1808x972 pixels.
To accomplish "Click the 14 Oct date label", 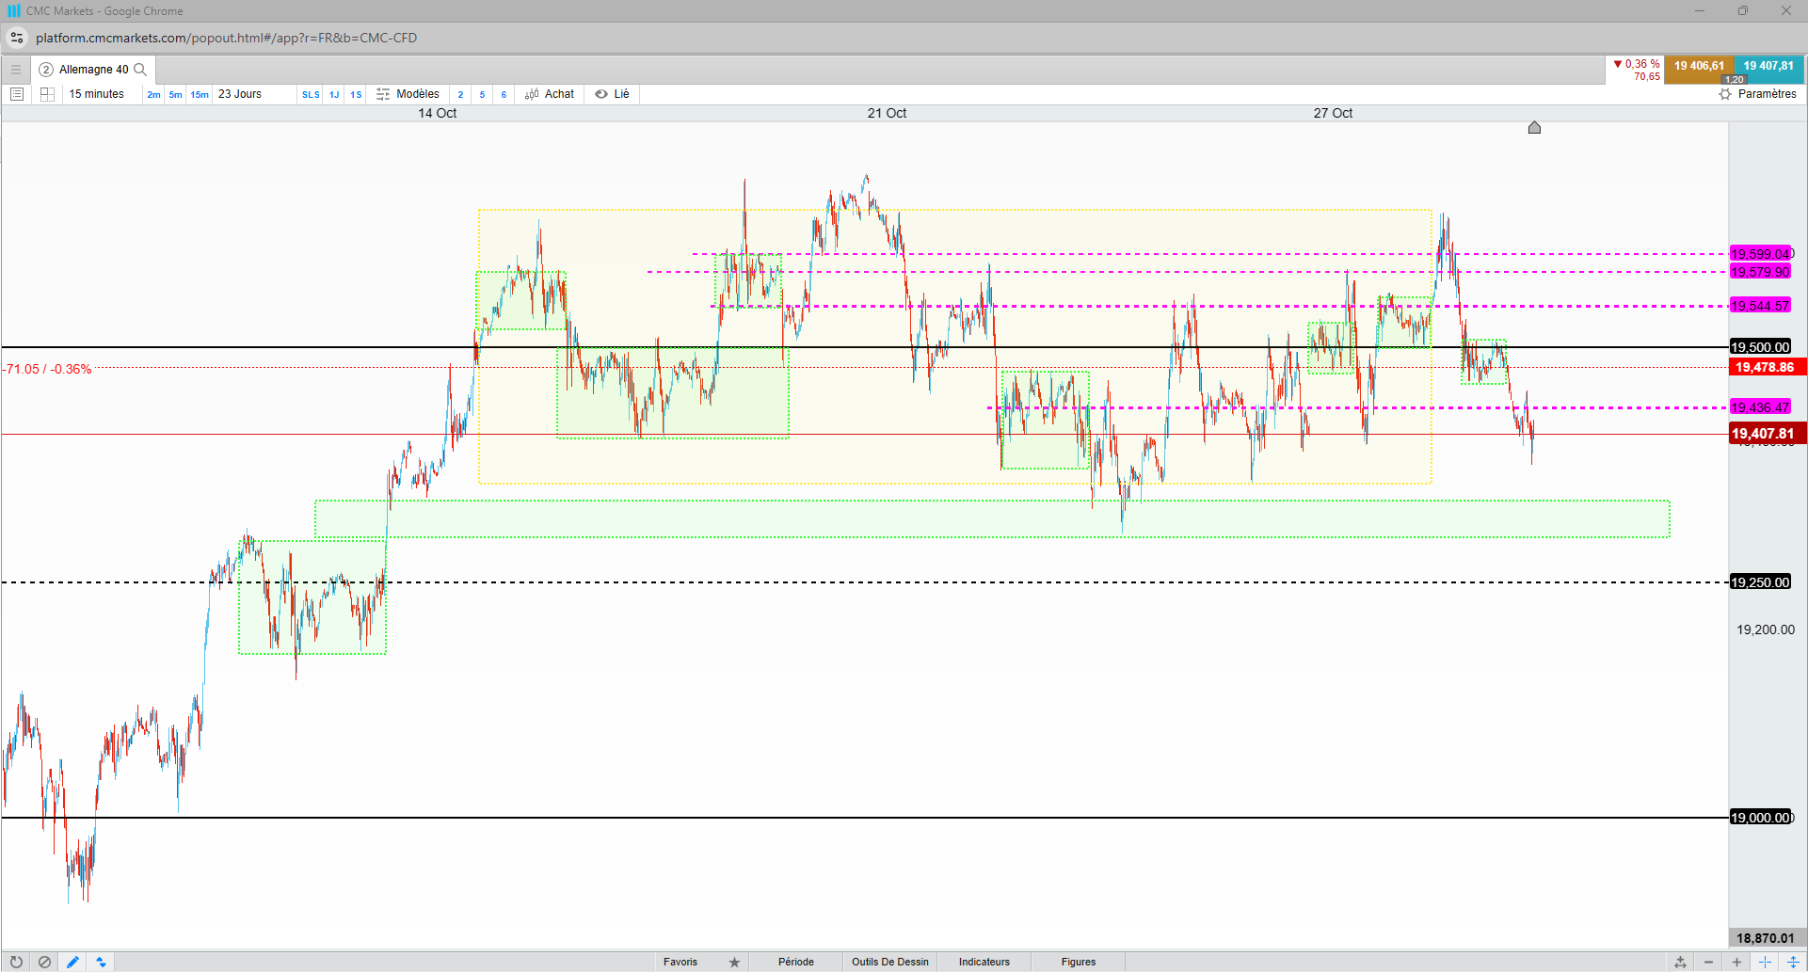I will pyautogui.click(x=438, y=113).
